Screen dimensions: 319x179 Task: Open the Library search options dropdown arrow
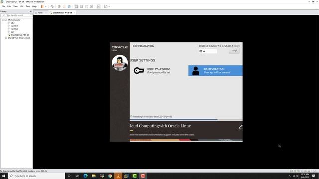pos(31,15)
